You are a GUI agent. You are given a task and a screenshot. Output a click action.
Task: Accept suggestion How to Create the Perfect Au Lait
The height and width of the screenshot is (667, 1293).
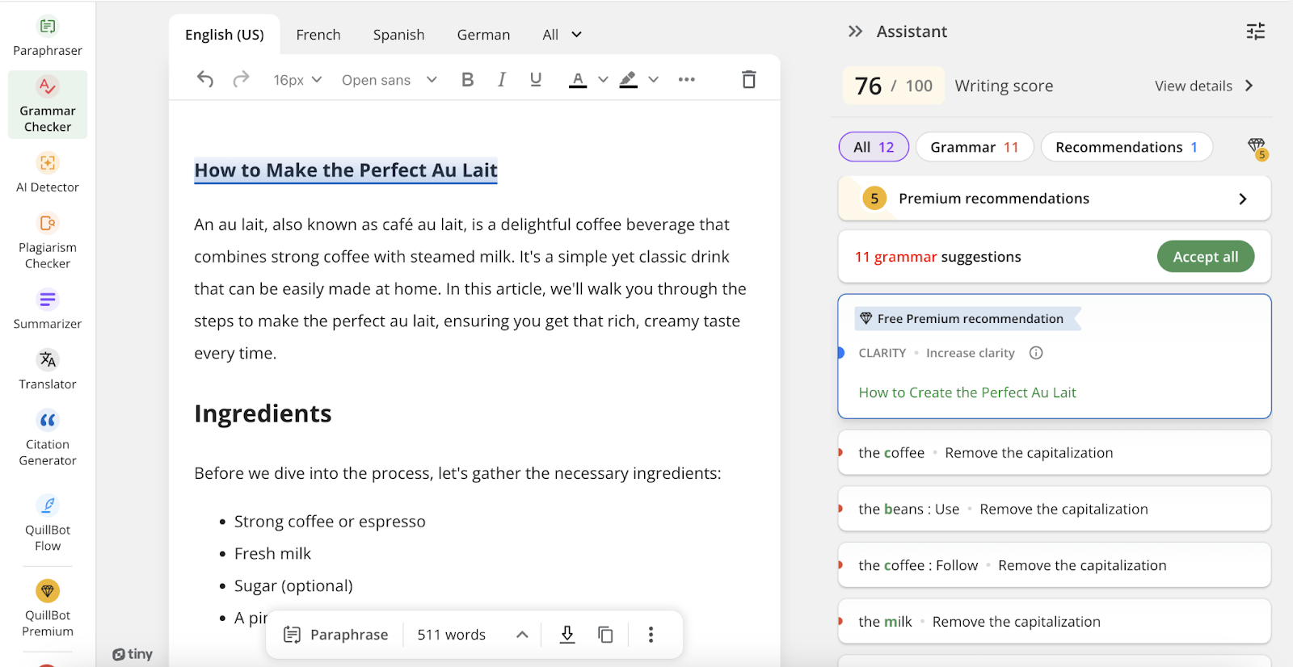(x=967, y=392)
